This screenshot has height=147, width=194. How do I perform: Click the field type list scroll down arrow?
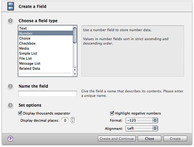coord(75,74)
